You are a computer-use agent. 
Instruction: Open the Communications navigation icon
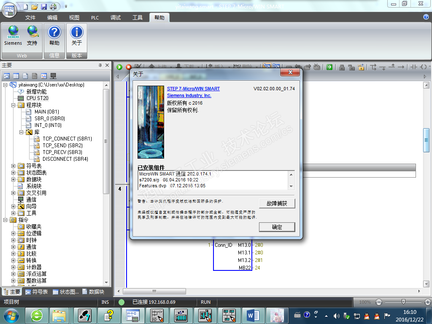point(53,76)
